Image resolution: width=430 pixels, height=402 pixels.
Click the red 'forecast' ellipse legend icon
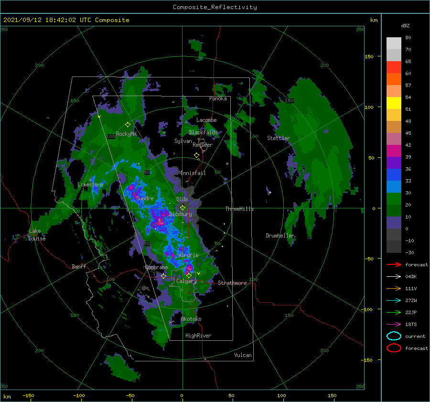(394, 348)
